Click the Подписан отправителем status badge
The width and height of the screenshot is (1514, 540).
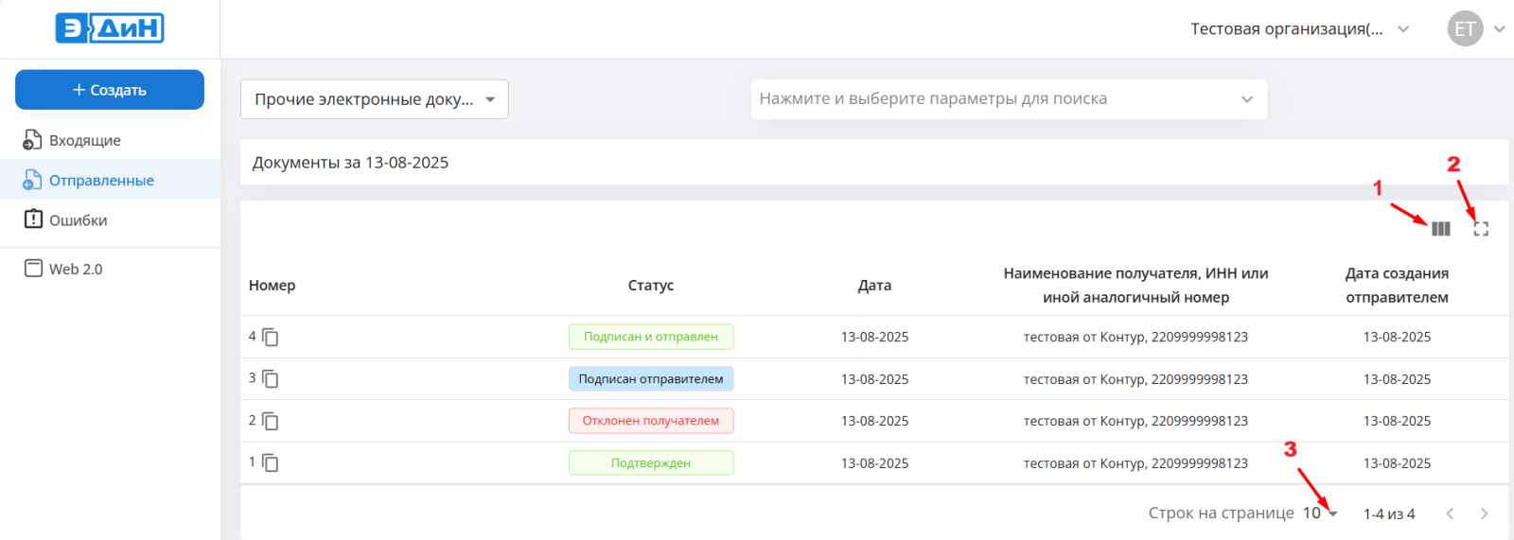(x=651, y=378)
